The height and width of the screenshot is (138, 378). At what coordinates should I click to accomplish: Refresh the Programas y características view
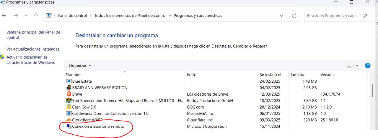pos(294,16)
